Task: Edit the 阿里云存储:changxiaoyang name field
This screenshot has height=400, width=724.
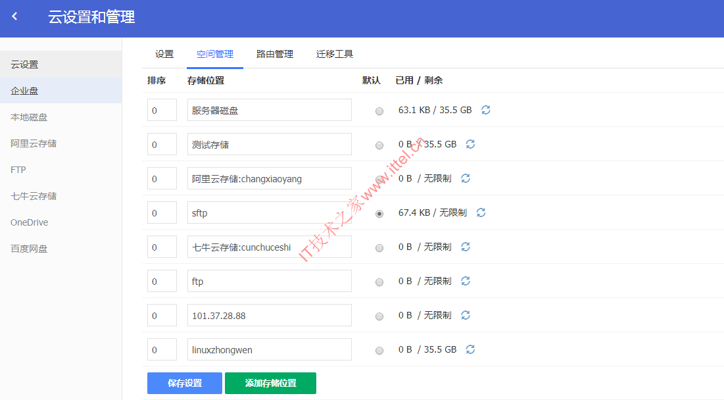Action: 270,178
